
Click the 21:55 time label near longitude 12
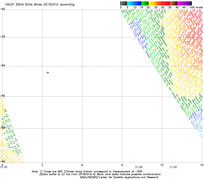click(x=173, y=167)
